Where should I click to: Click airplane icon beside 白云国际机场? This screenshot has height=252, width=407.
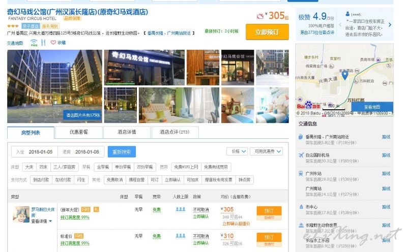click(301, 155)
